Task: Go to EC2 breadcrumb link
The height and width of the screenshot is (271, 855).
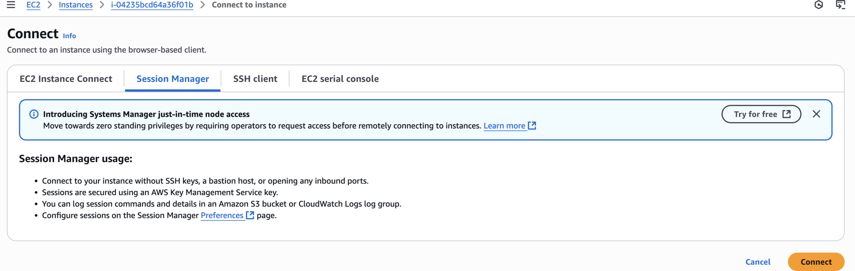Action: [33, 5]
